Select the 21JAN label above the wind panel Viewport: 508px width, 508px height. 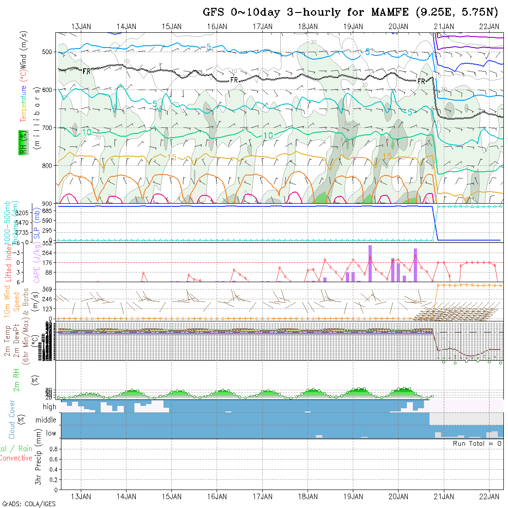pyautogui.click(x=444, y=27)
